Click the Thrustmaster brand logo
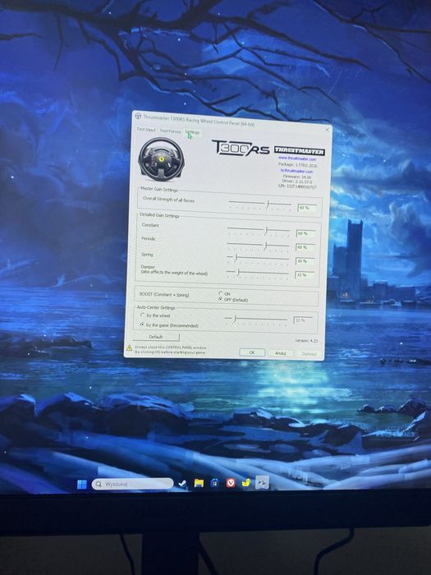 point(300,151)
